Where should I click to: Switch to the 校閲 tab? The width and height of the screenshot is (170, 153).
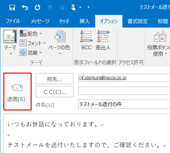pos(163,21)
